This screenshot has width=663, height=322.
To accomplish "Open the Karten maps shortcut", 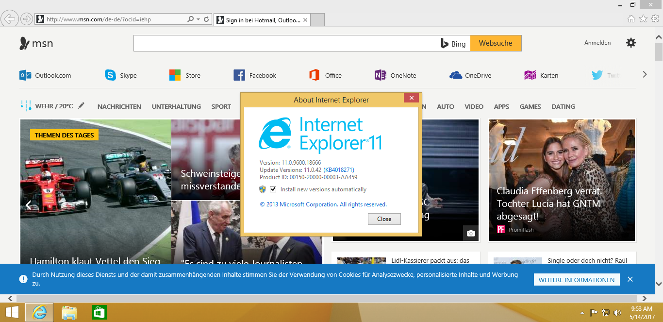I will (541, 75).
